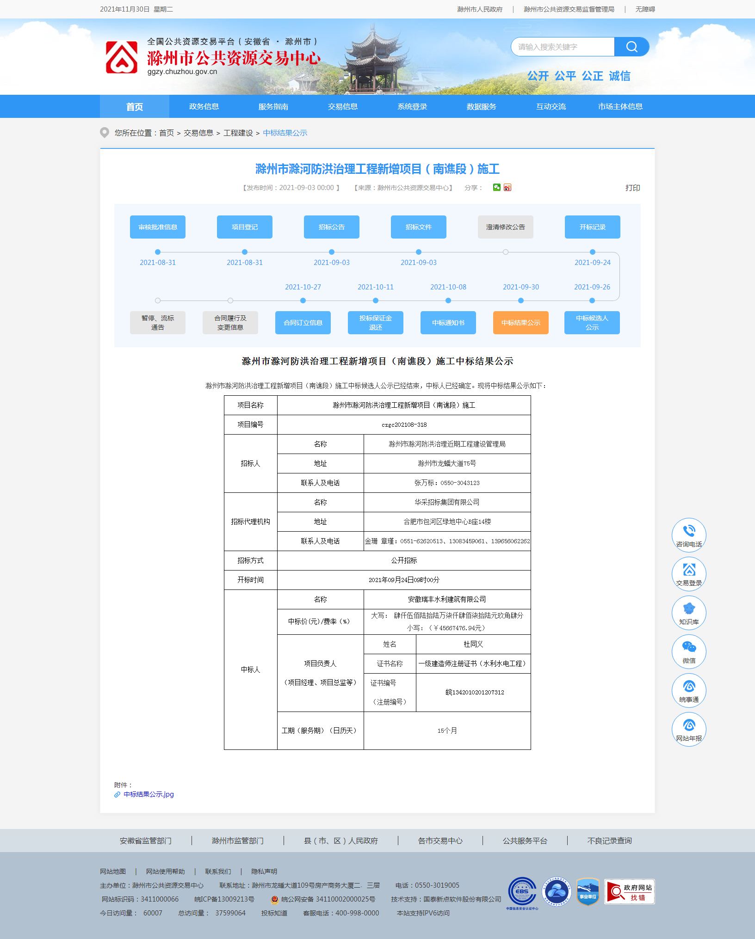Share via the WeChat icon
Viewport: 755px width, 939px height.
click(497, 187)
